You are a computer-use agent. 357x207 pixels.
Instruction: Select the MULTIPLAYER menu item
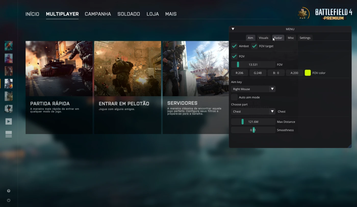[x=62, y=14]
